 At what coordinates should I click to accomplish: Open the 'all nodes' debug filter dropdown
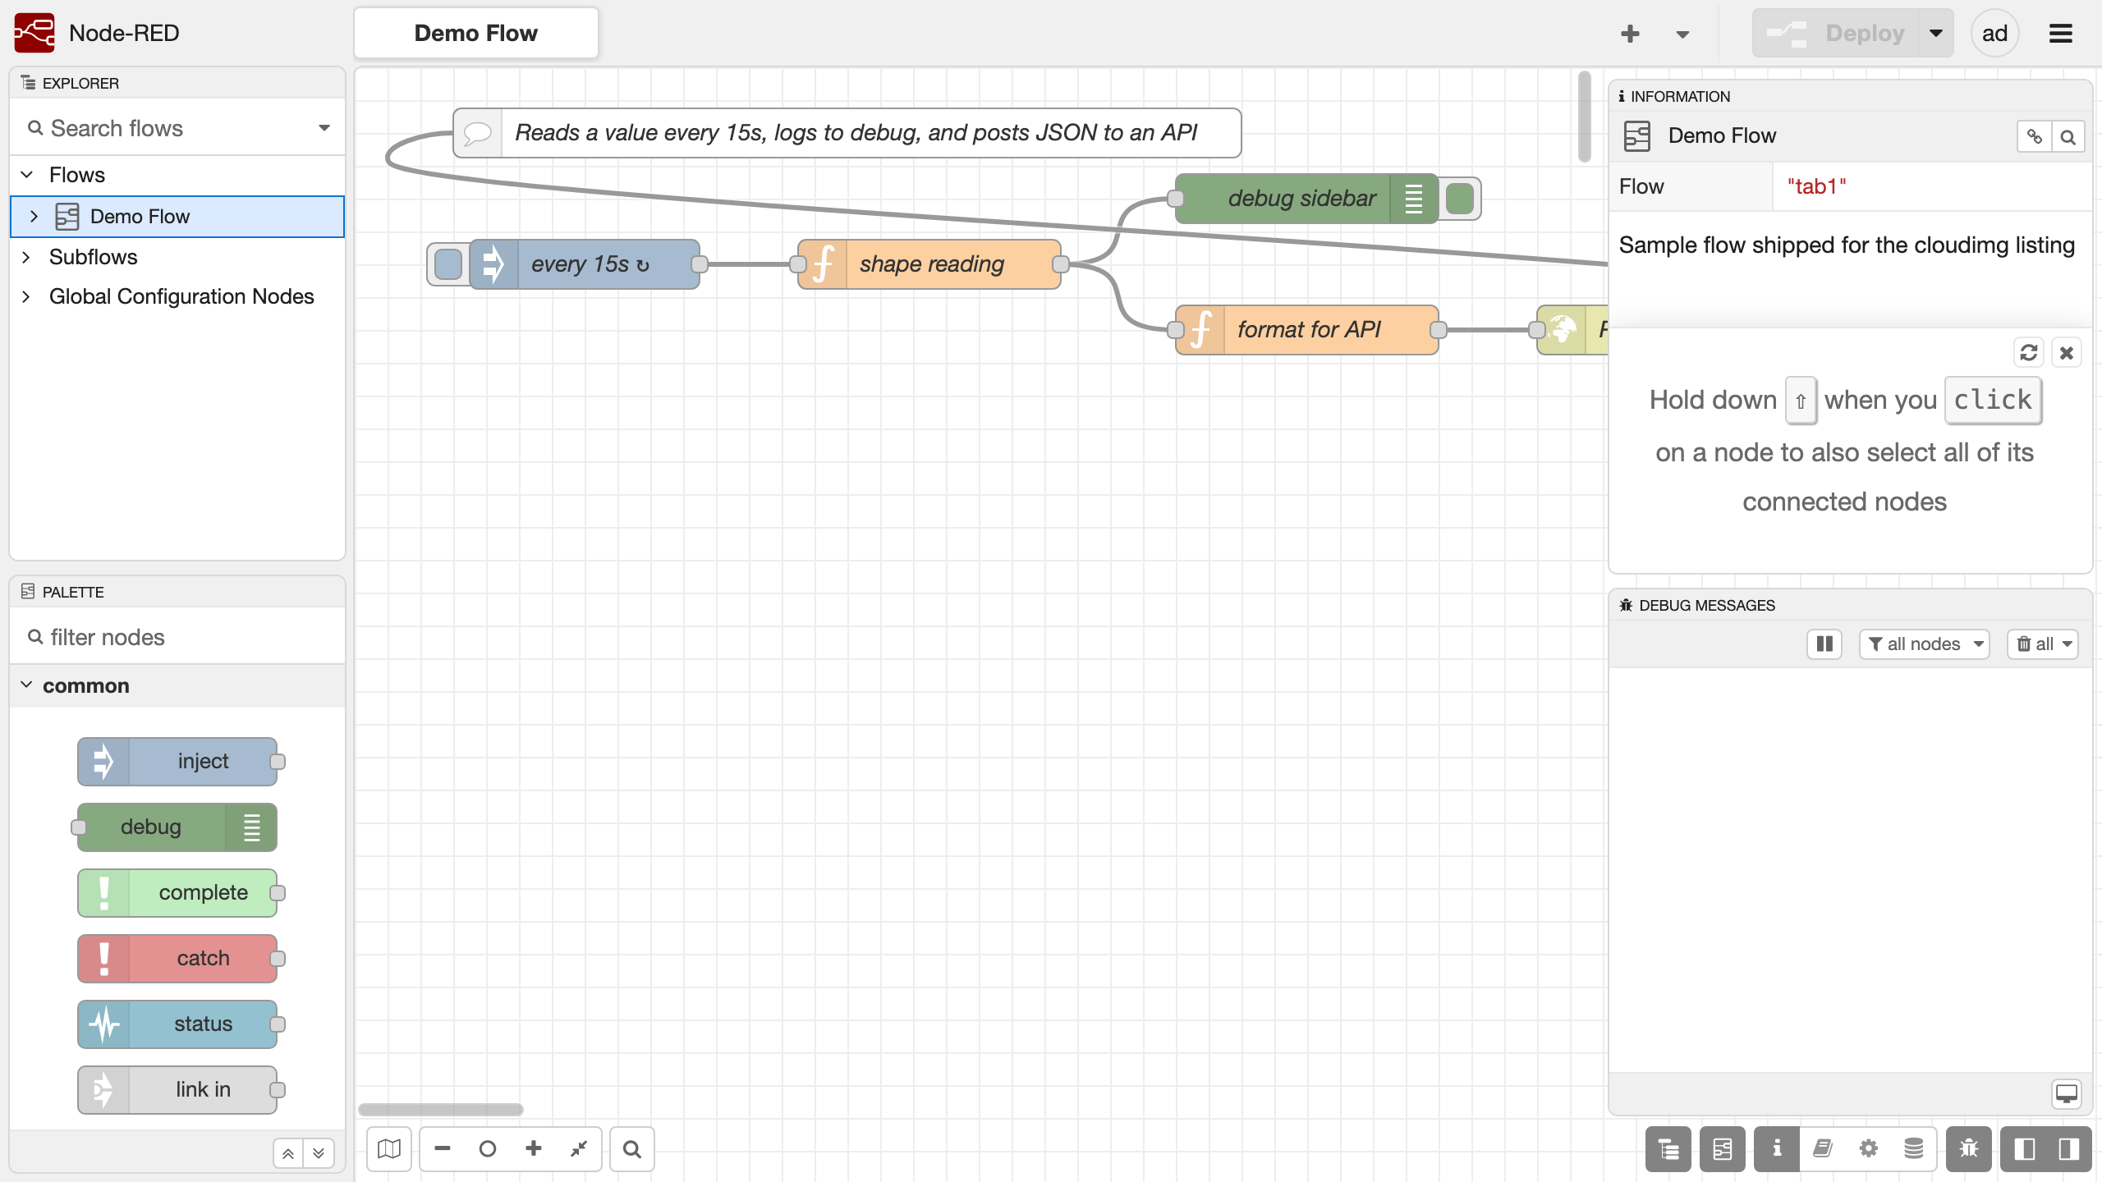pos(1925,644)
